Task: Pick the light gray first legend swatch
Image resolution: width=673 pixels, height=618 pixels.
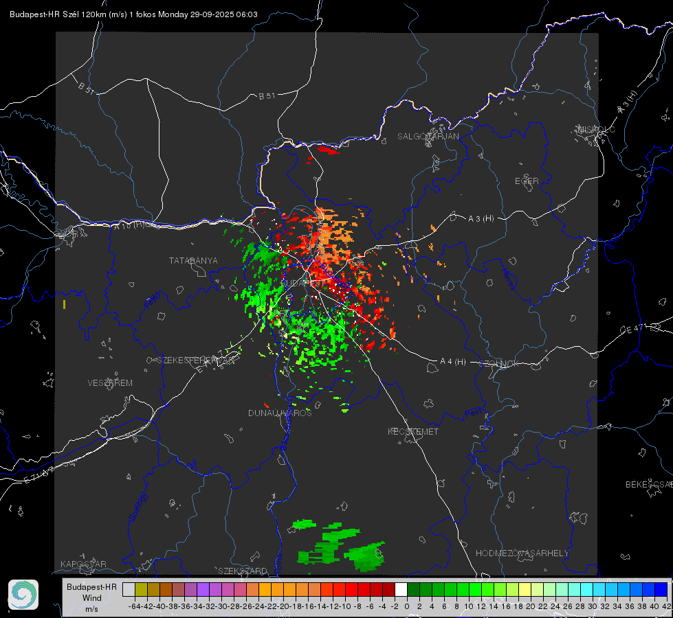Action: (x=129, y=589)
